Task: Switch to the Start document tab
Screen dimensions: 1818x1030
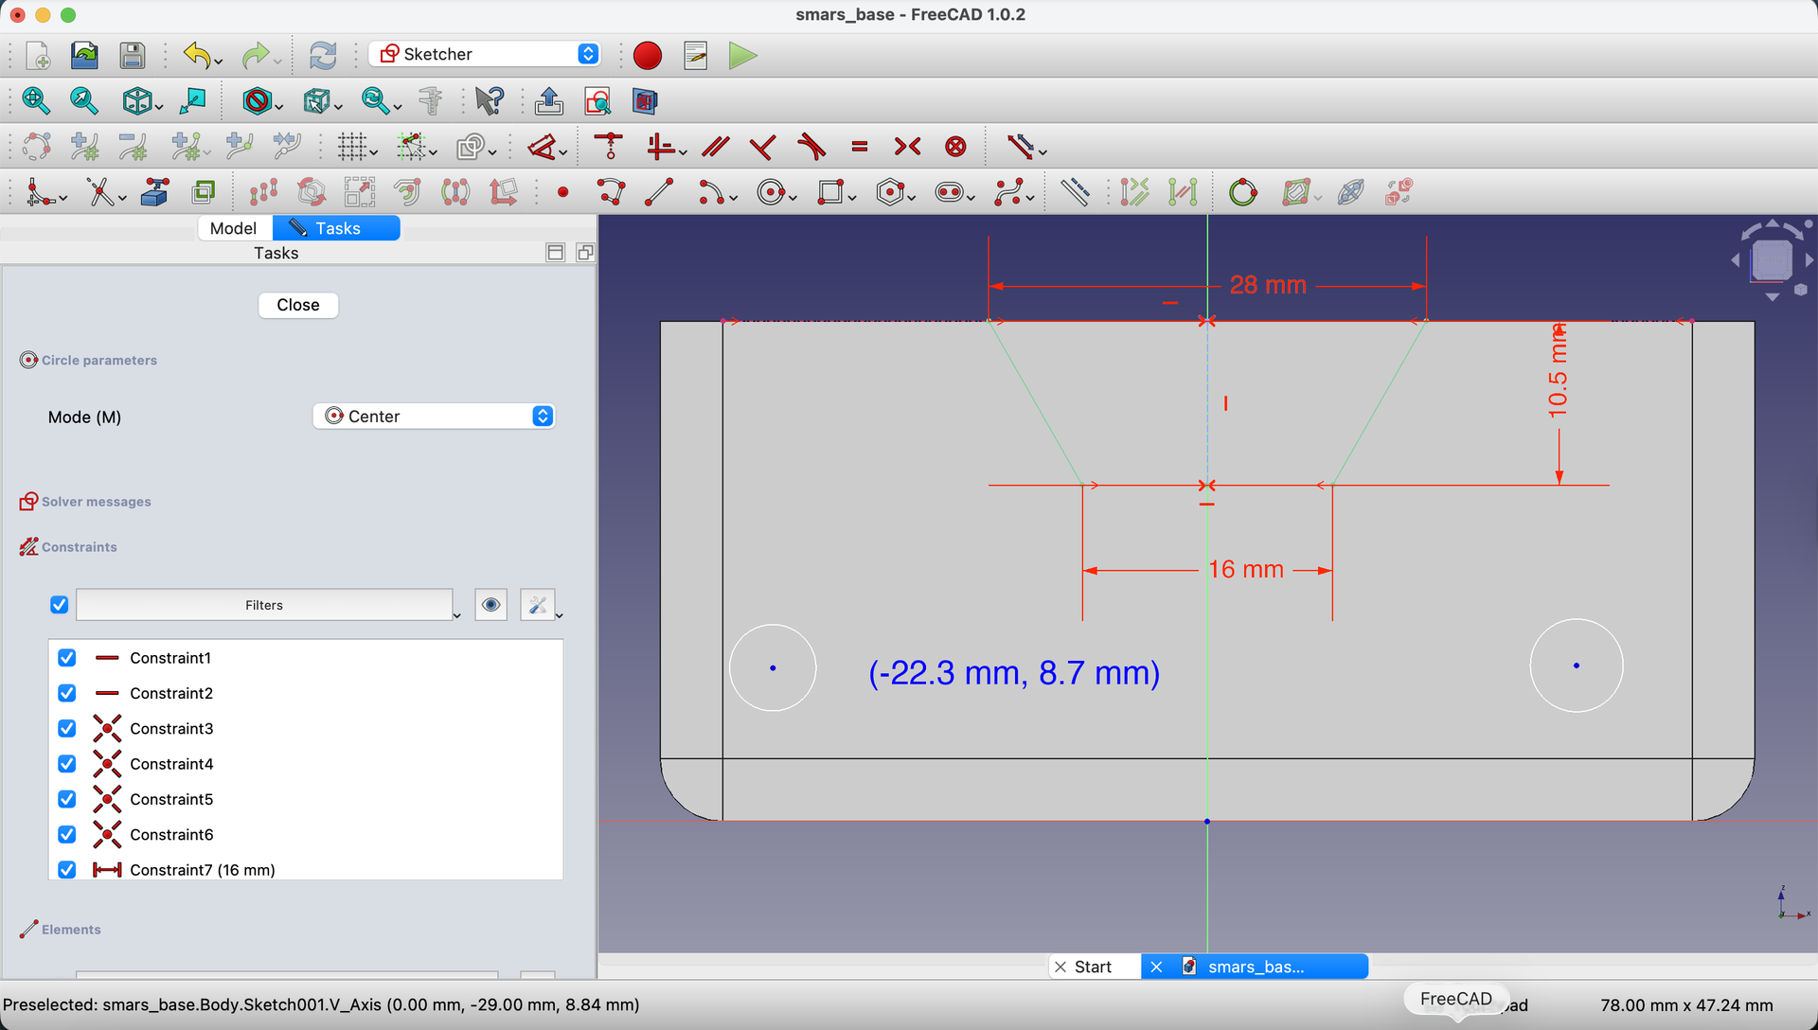Action: 1095,967
